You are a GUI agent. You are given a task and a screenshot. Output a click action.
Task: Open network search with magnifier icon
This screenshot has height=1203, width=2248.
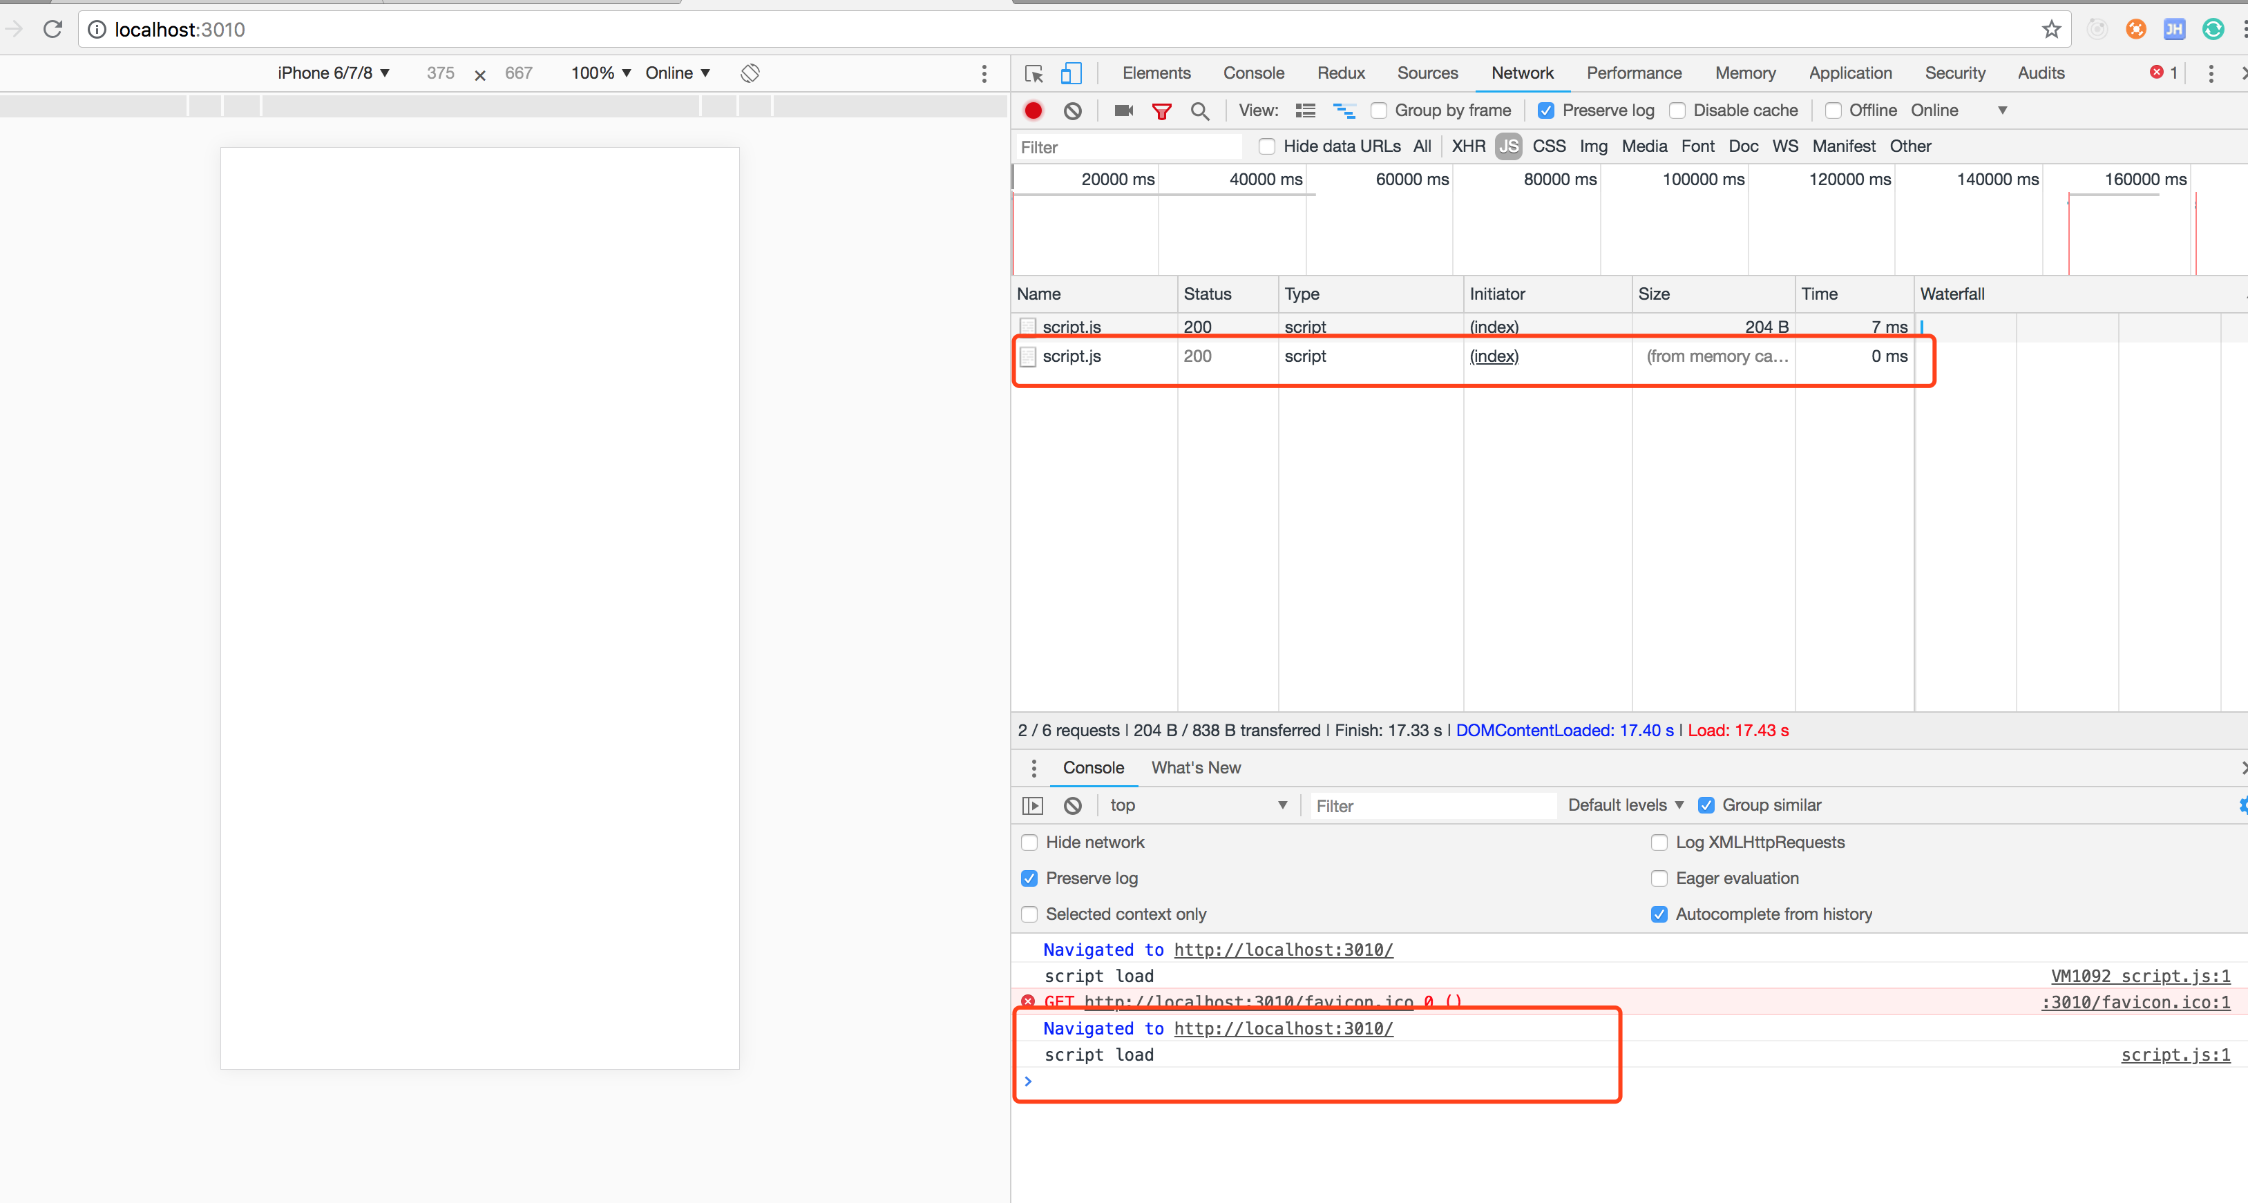(x=1200, y=110)
